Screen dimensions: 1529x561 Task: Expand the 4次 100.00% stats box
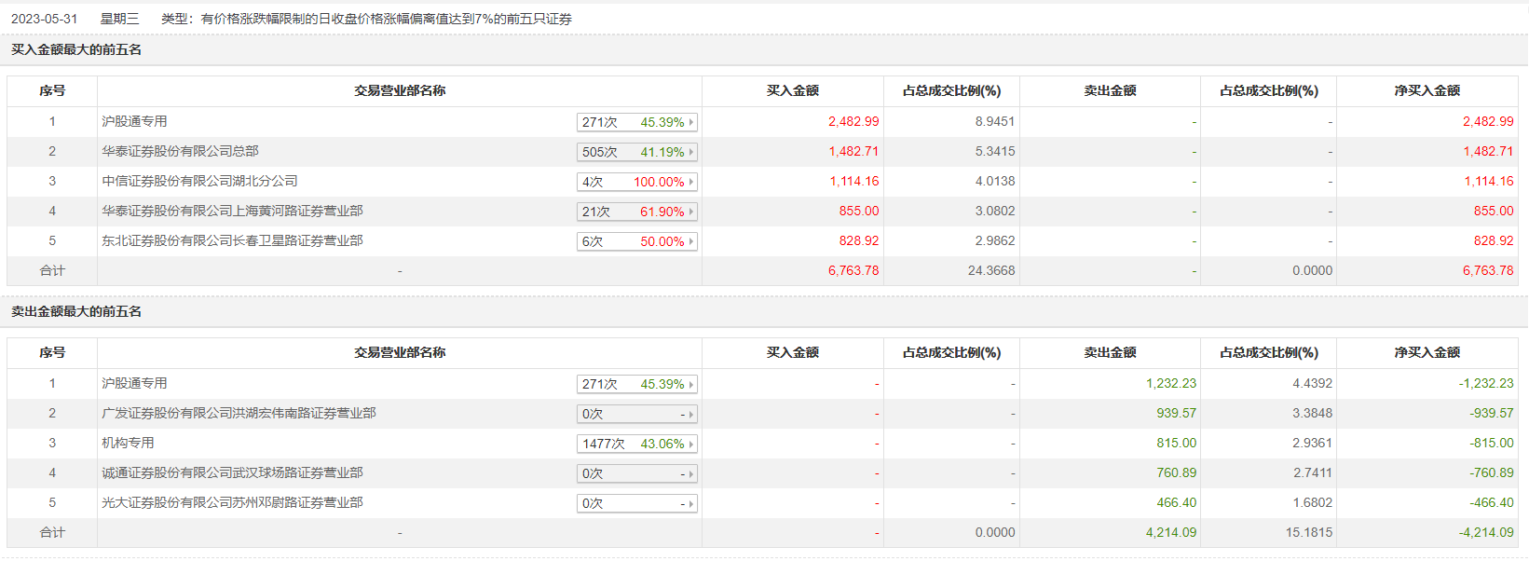[x=636, y=182]
